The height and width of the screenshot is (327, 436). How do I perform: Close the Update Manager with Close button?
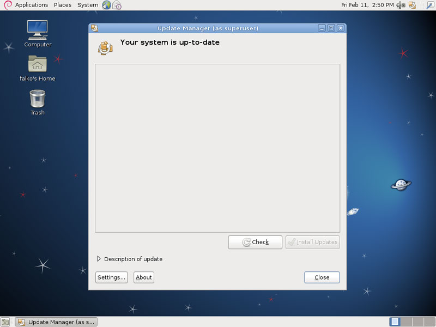click(322, 277)
